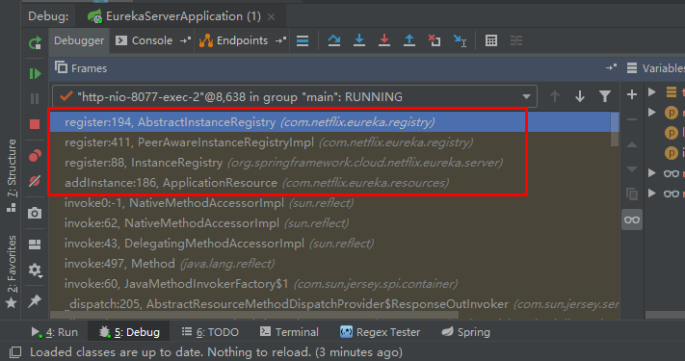Click Step Over icon

coord(334,40)
